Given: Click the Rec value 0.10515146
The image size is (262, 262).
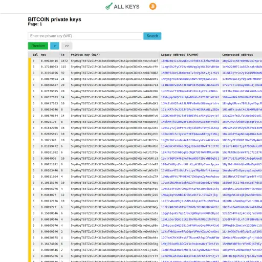Looking at the screenshot, I should click(x=49, y=183).
